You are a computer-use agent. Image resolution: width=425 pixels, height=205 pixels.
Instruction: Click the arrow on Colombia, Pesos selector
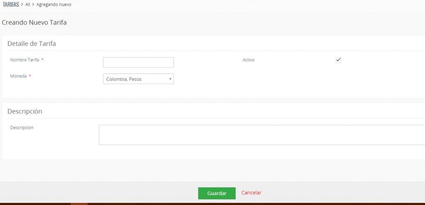[170, 79]
